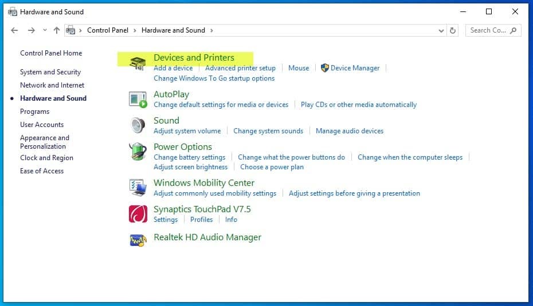Open Devices and Printers heading
533x306 pixels.
(194, 57)
